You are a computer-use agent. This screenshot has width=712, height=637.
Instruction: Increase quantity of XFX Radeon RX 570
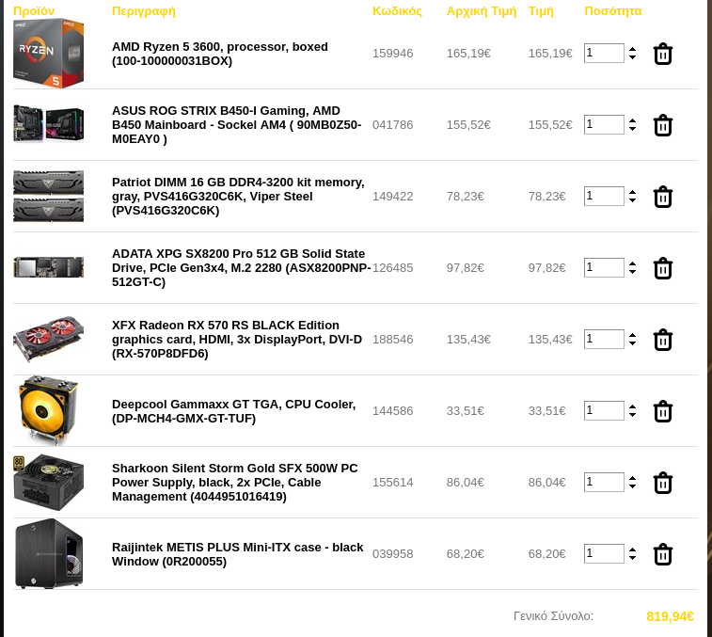(x=633, y=335)
